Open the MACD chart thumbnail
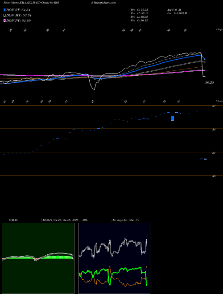223x294 pixels. 38,258
